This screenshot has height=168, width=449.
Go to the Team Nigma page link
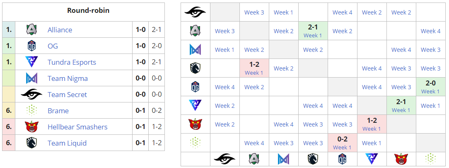pos(68,78)
